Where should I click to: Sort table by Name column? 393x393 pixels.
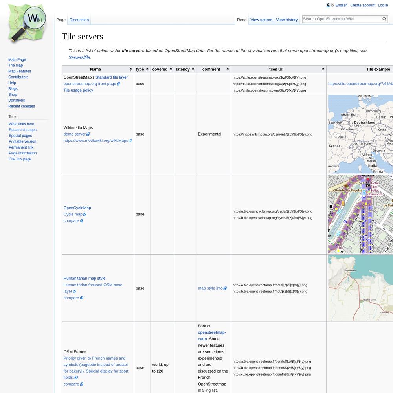pyautogui.click(x=98, y=70)
